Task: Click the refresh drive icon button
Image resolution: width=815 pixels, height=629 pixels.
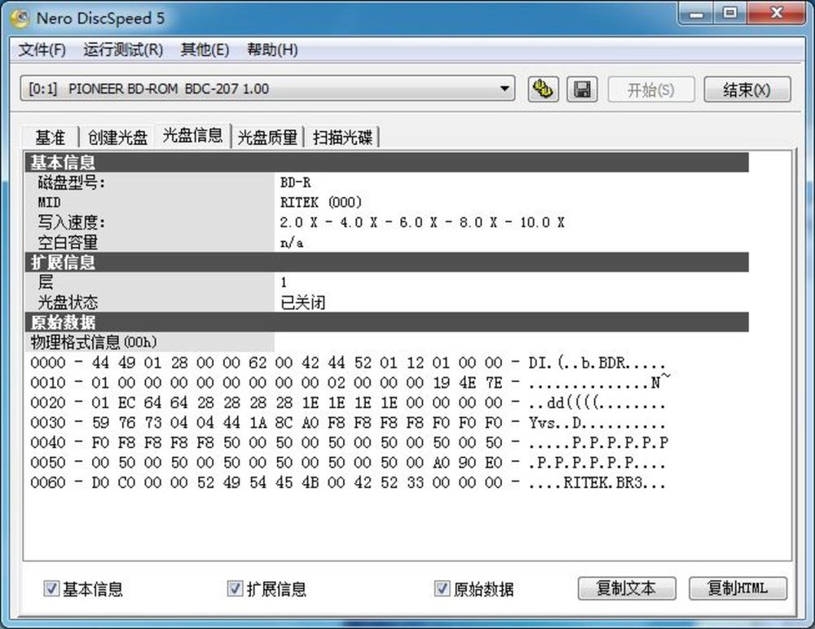Action: click(x=543, y=90)
